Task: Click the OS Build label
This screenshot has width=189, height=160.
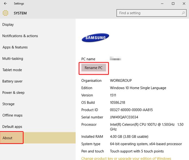Action: [x=88, y=102]
